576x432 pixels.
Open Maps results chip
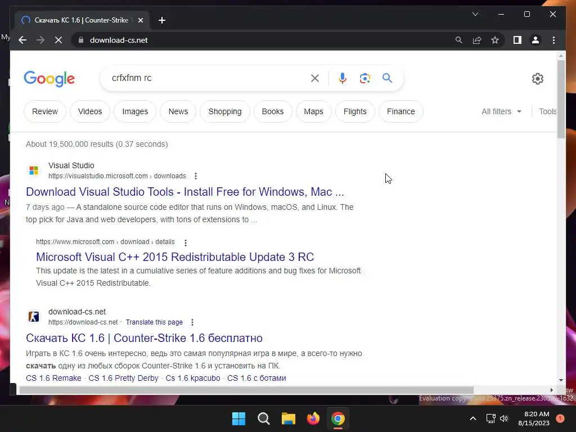[313, 111]
